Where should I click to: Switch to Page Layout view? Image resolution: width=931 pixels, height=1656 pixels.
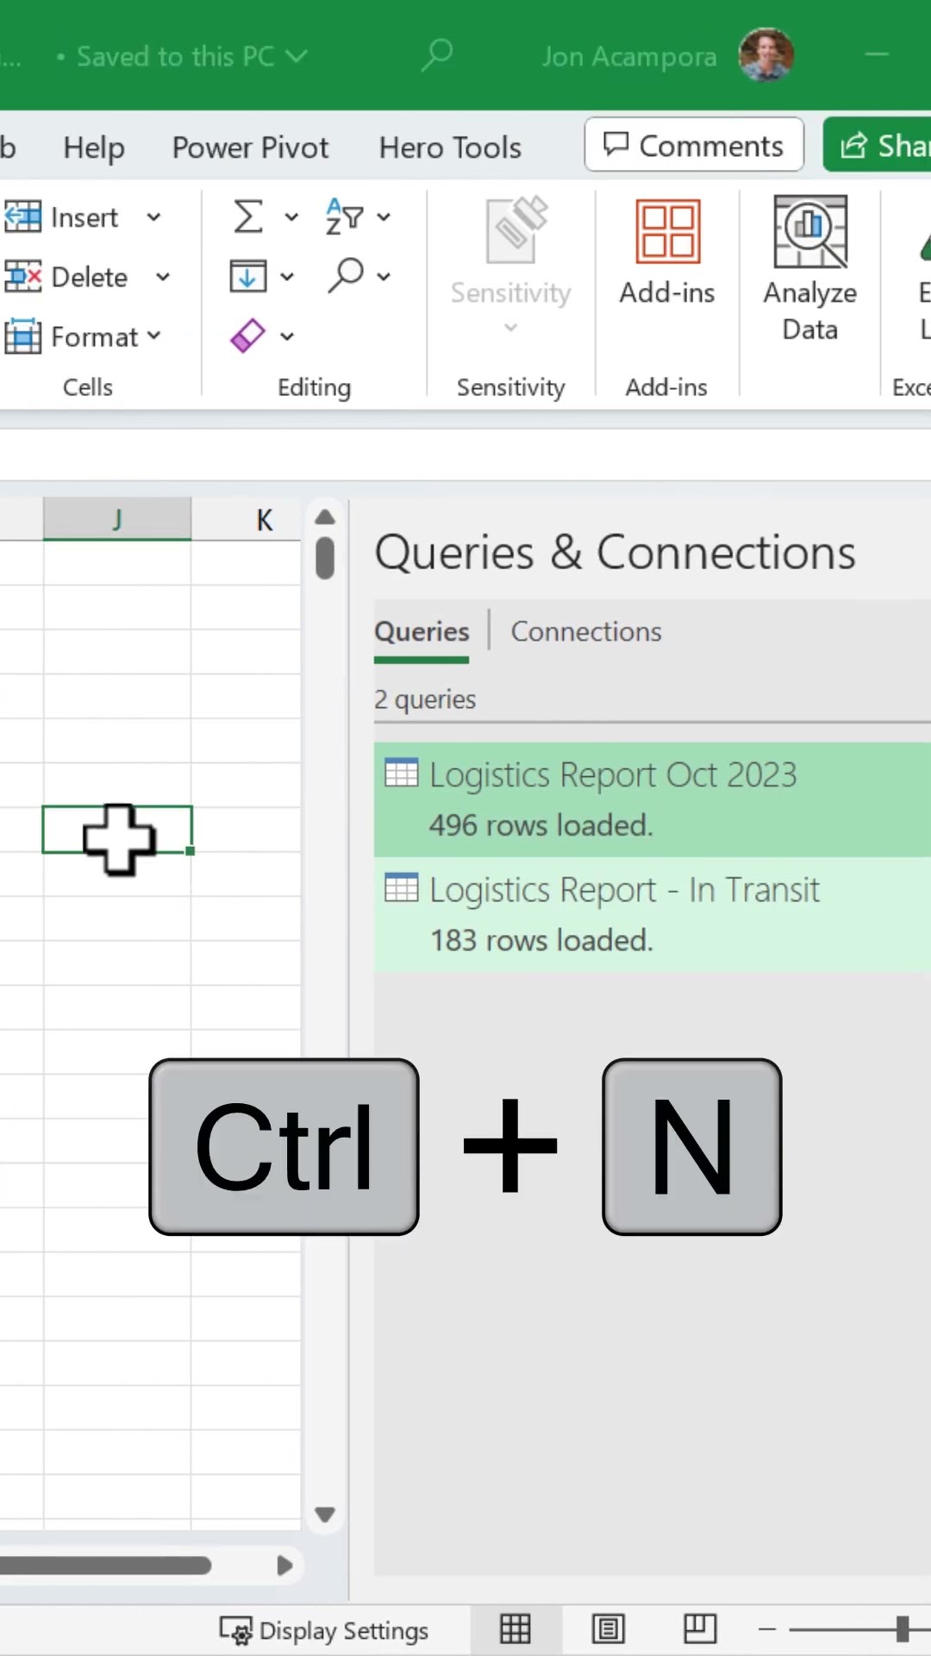(608, 1629)
